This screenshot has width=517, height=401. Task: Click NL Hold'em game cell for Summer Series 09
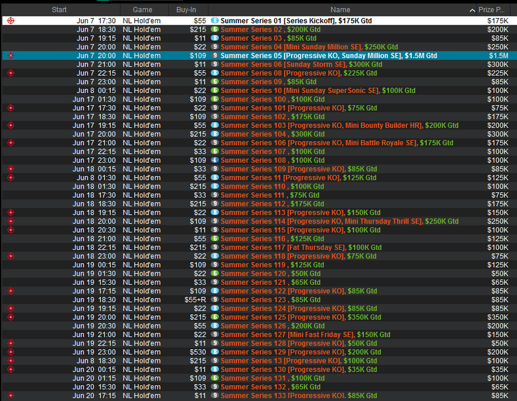point(142,82)
